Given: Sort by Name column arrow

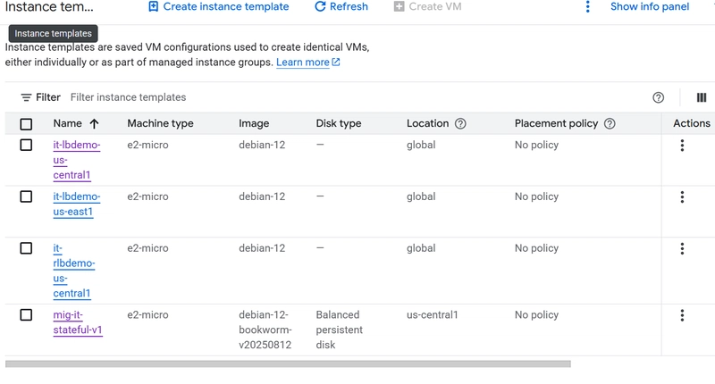Looking at the screenshot, I should pos(94,124).
